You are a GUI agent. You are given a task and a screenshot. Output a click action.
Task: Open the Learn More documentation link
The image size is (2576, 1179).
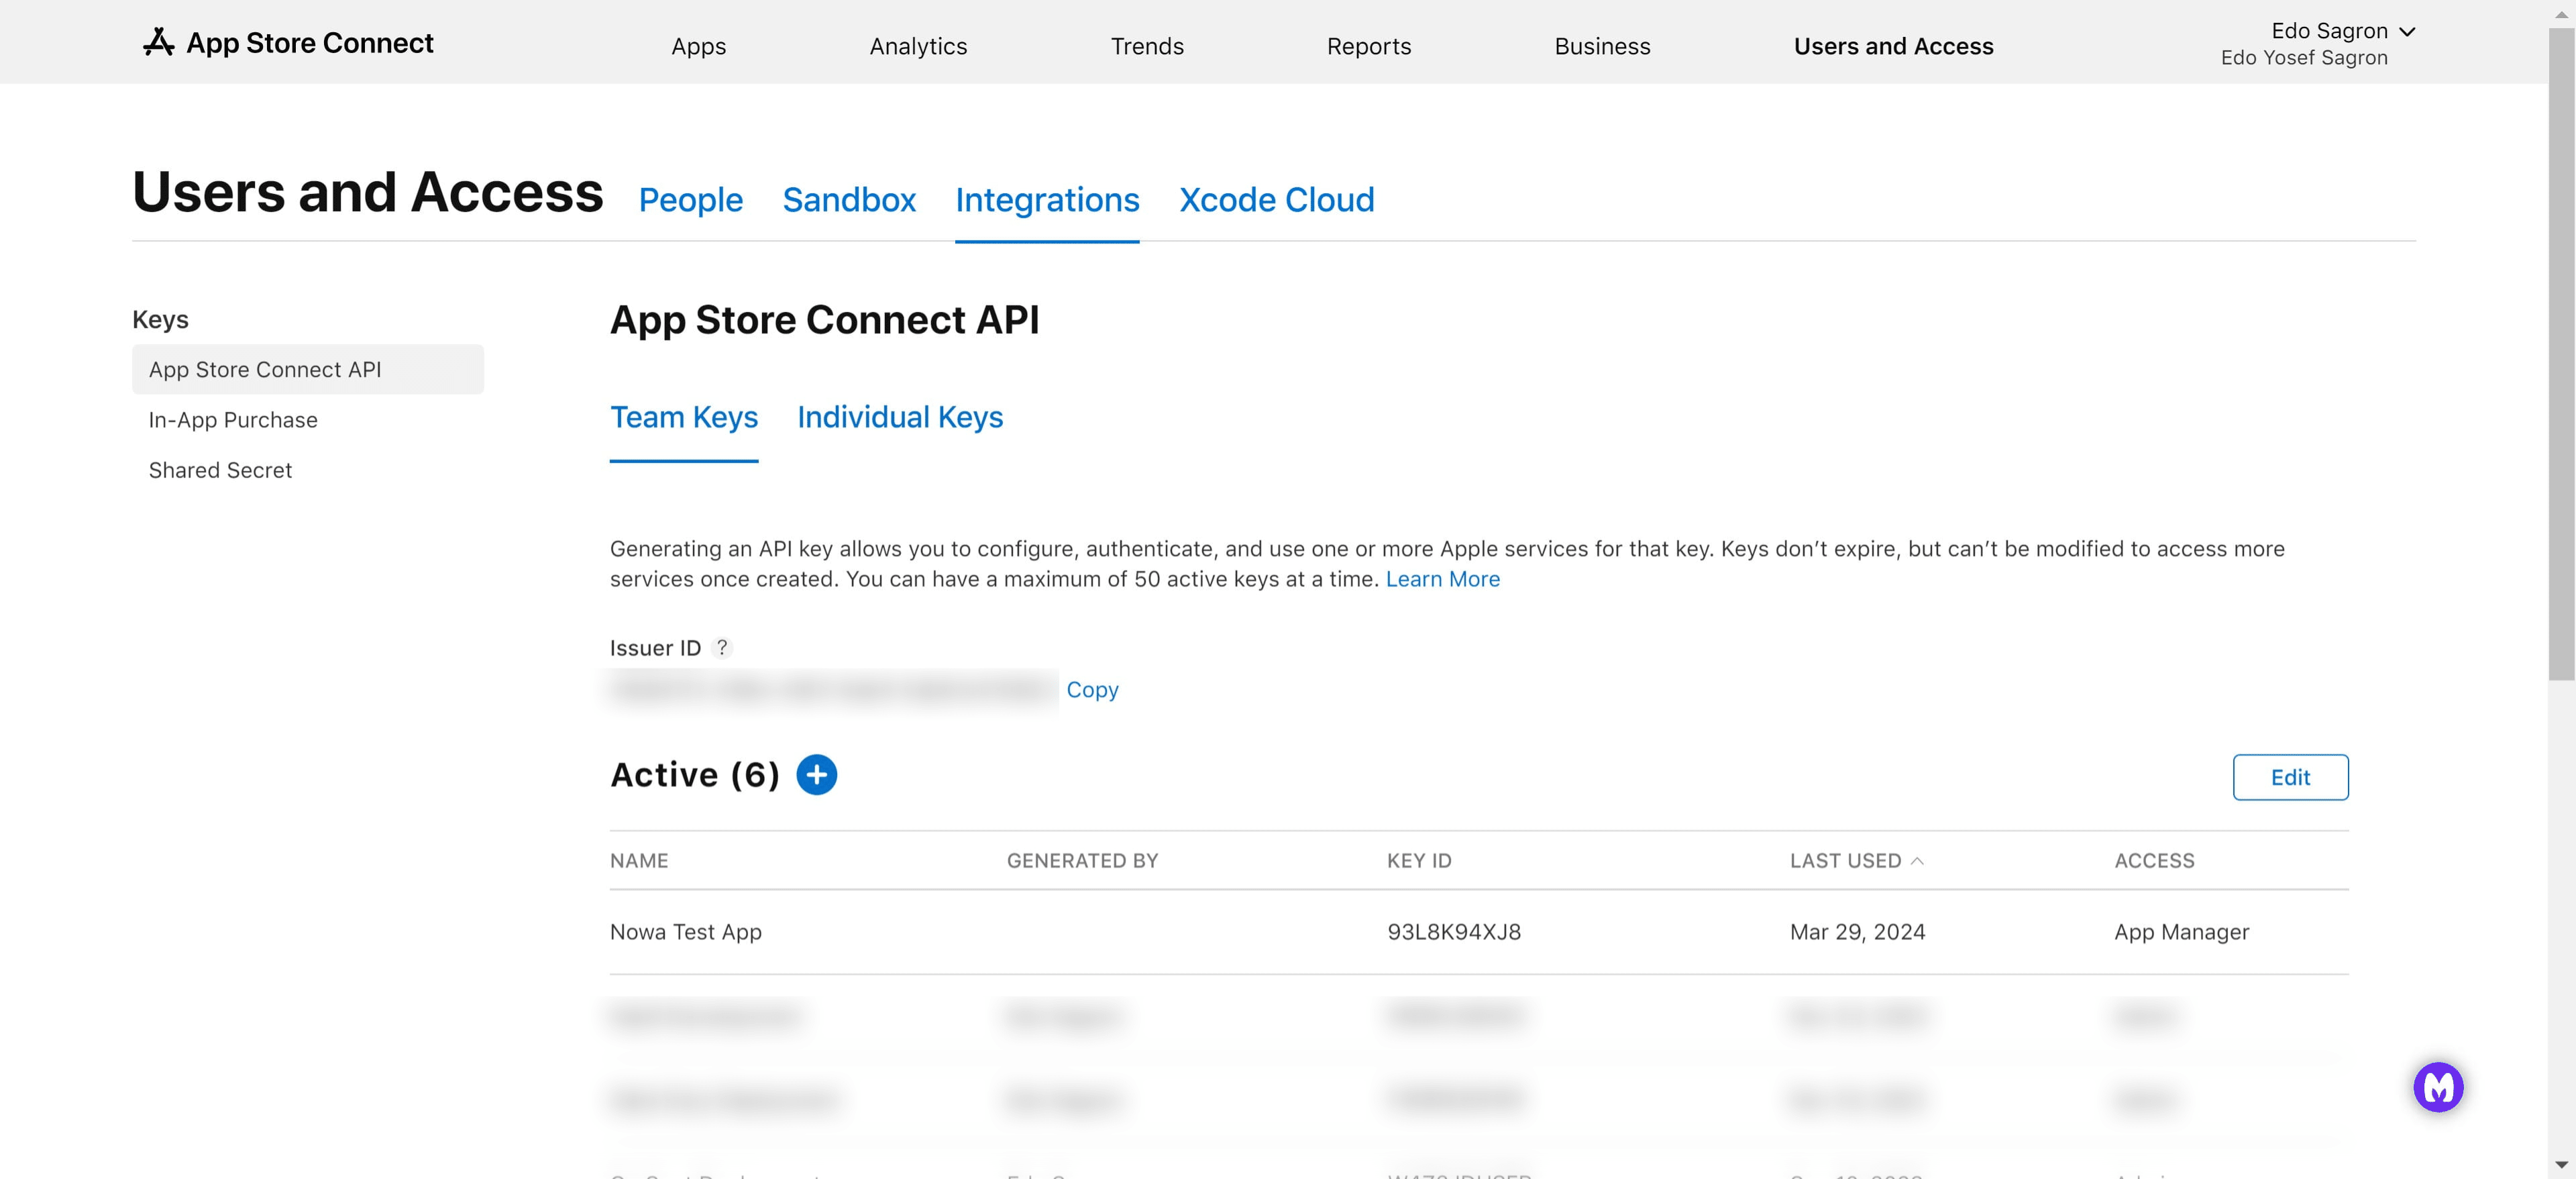1442,579
